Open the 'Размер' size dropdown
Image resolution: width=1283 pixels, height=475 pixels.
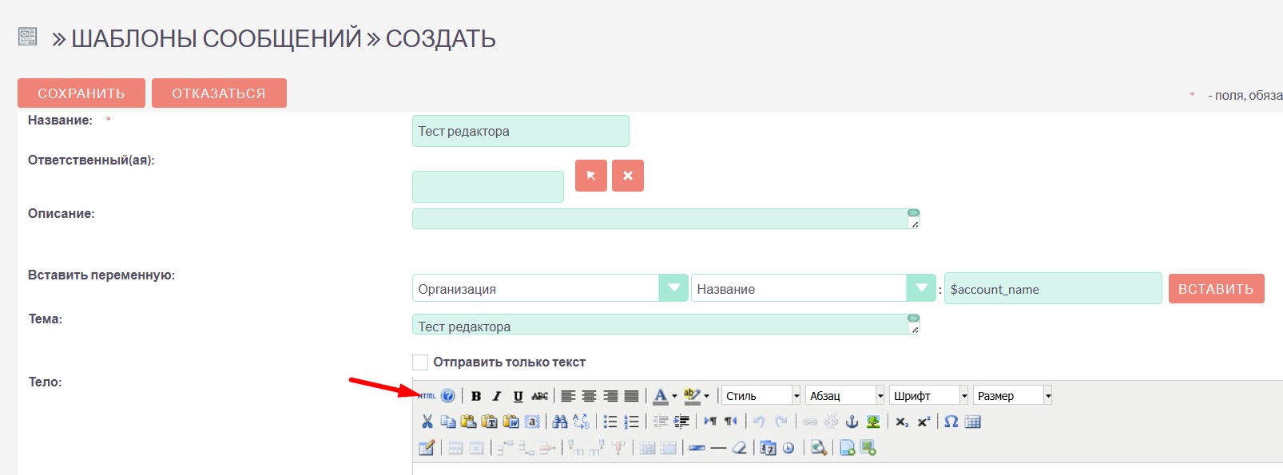(x=1047, y=396)
